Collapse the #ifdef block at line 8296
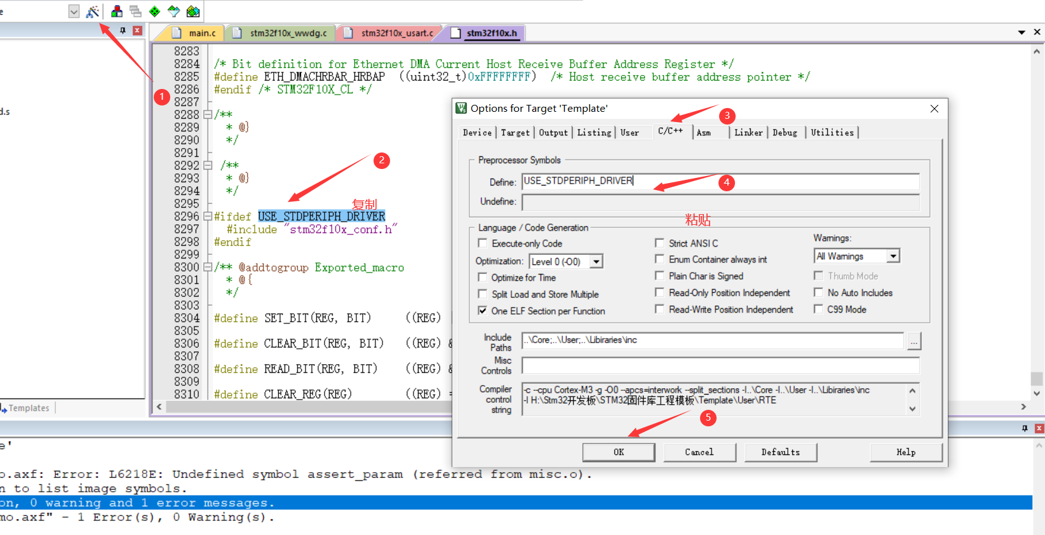The width and height of the screenshot is (1045, 535). (x=207, y=217)
